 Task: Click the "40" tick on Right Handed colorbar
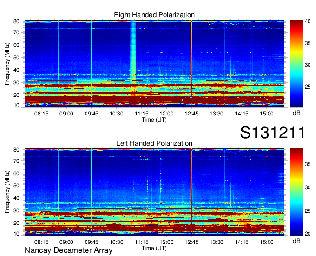(x=308, y=21)
